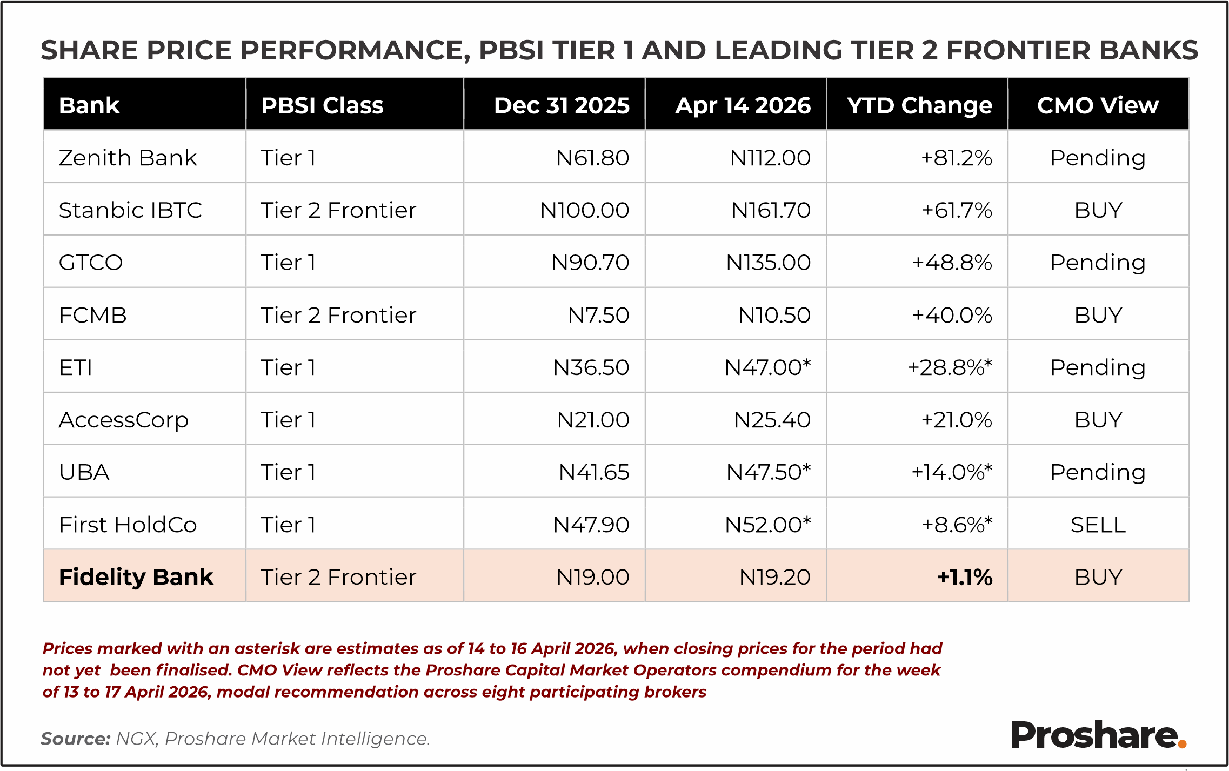Click the YTD Change column header
The height and width of the screenshot is (771, 1229).
[919, 105]
